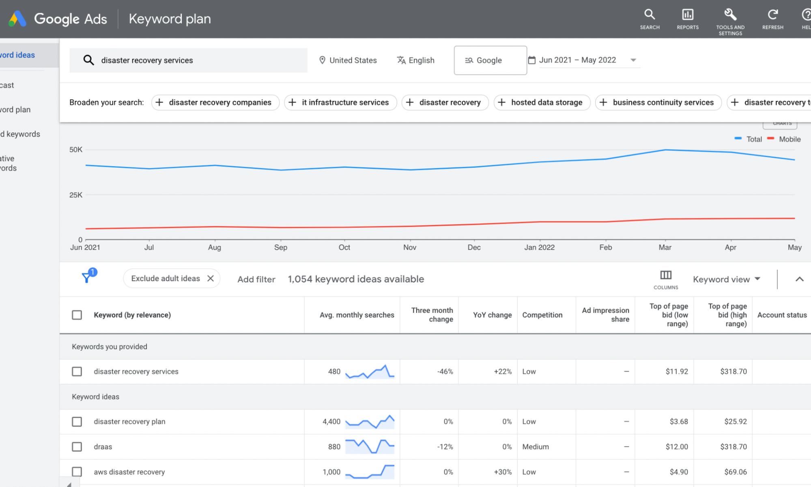
Task: Toggle the select-all keywords header checkbox
Action: 77,315
